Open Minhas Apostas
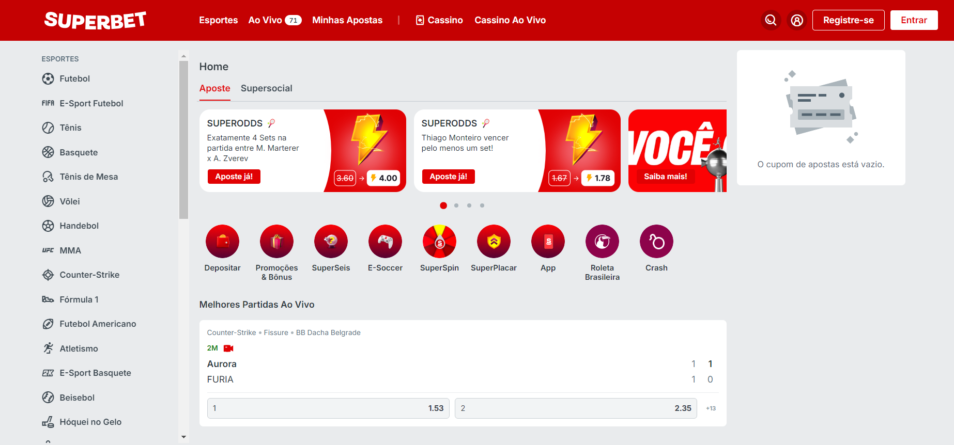Viewport: 954px width, 445px height. 347,20
